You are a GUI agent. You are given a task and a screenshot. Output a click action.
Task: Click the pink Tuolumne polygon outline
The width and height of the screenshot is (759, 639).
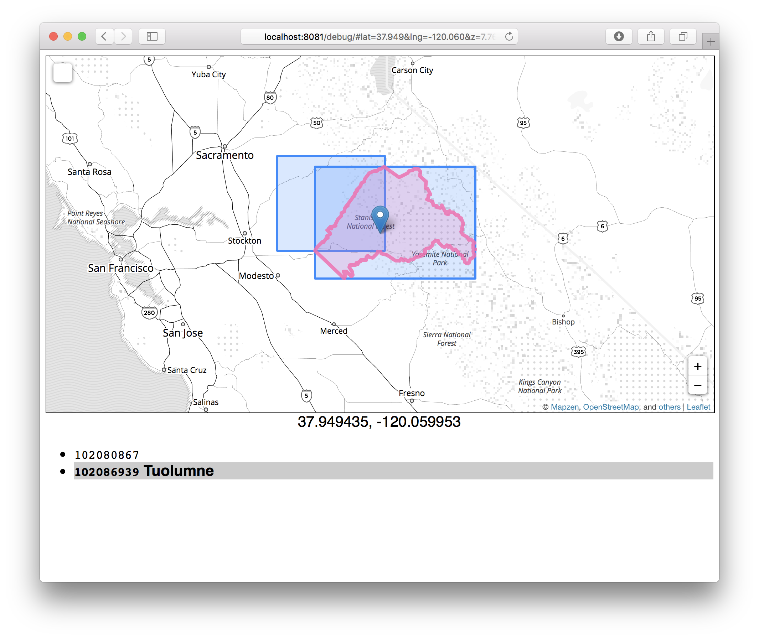pos(400,177)
